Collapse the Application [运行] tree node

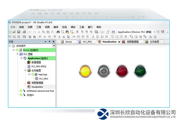point(21,58)
